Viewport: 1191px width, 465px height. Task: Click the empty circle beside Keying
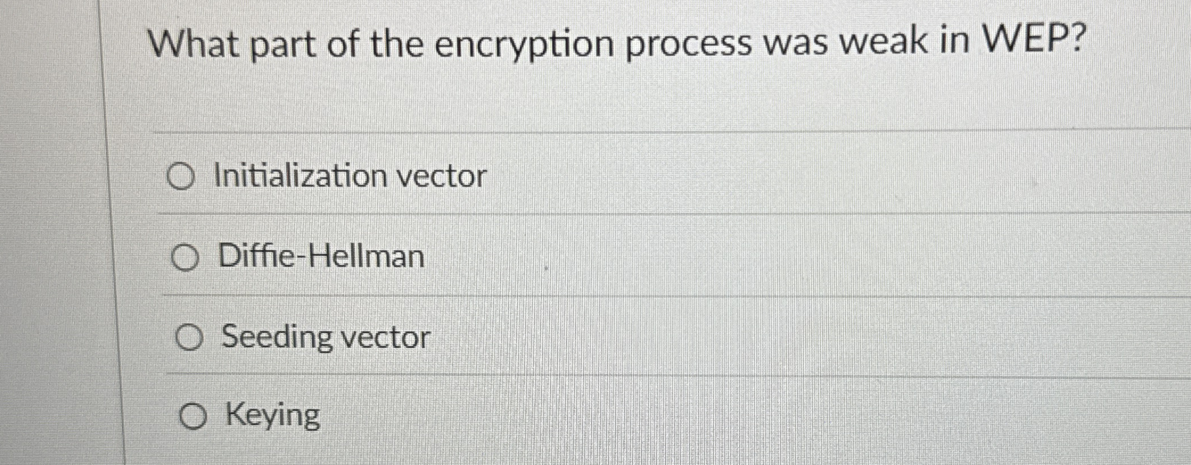click(x=195, y=416)
